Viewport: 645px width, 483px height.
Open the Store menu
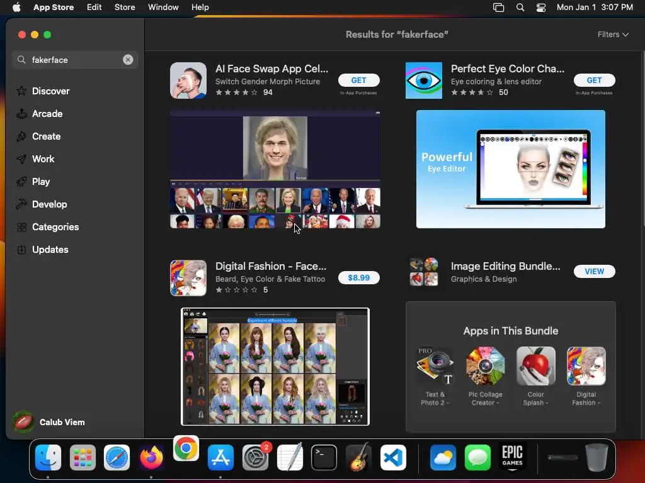(x=125, y=7)
